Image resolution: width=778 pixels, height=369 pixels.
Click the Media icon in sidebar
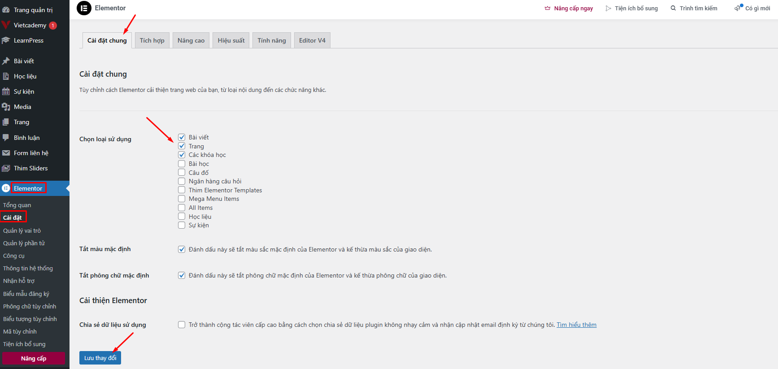[x=6, y=107]
